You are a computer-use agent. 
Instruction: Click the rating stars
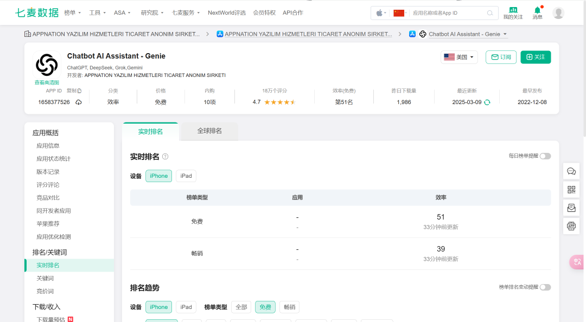[x=279, y=102]
